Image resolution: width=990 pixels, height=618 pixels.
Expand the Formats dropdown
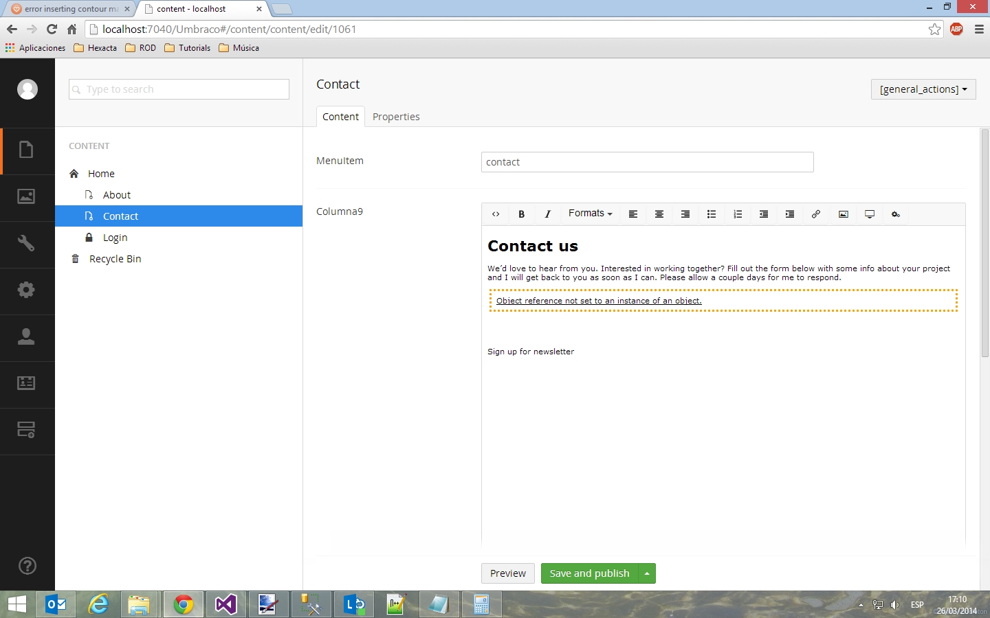(590, 214)
